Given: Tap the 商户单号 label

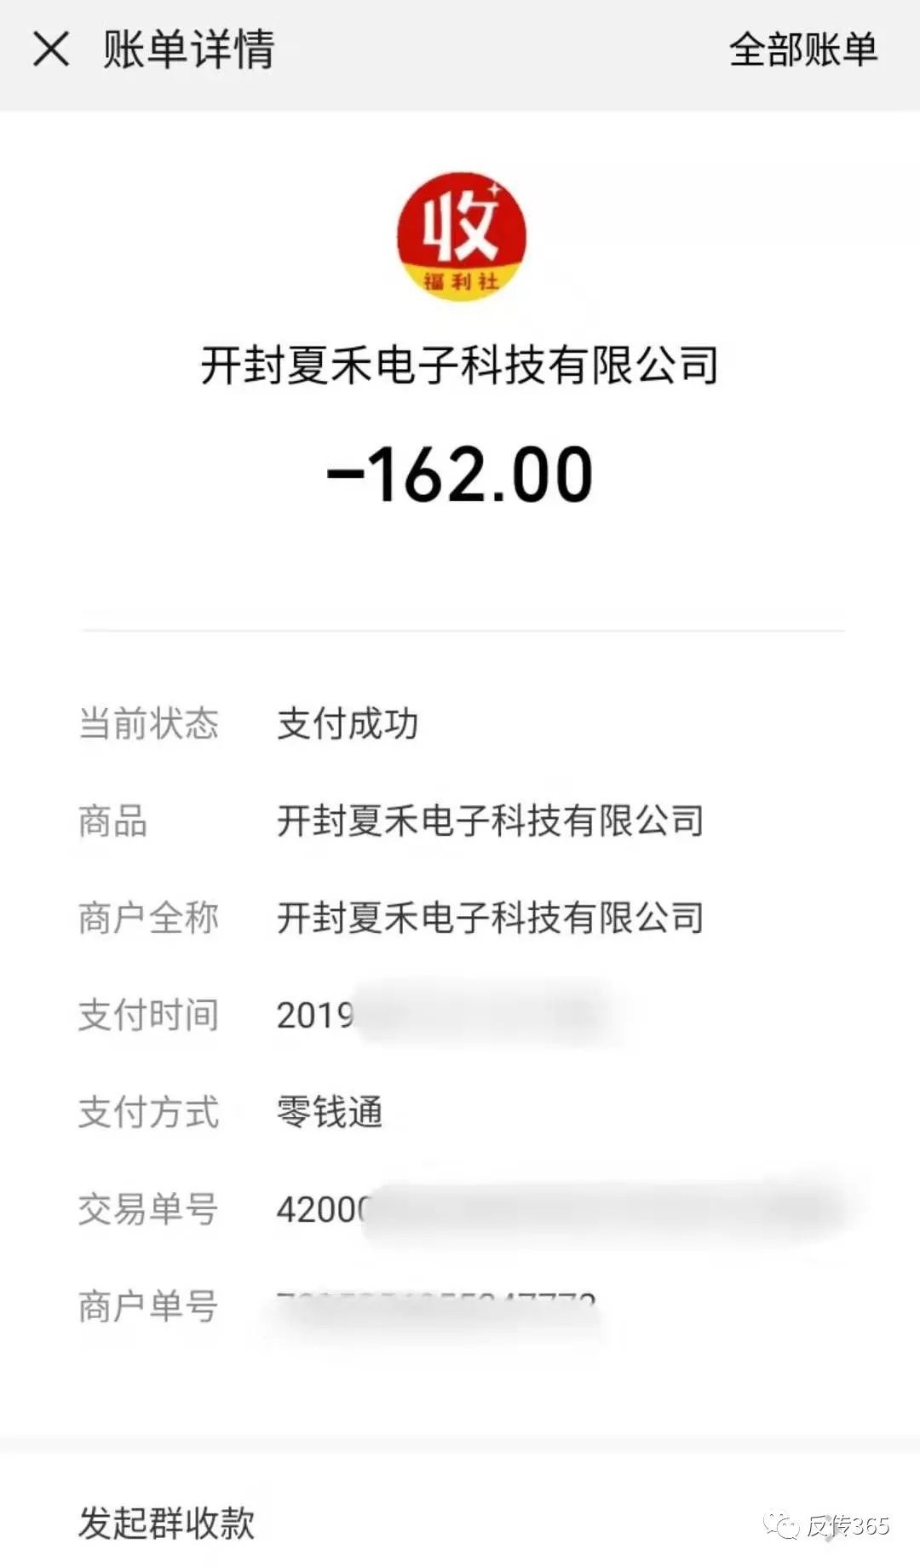Looking at the screenshot, I should point(148,1306).
